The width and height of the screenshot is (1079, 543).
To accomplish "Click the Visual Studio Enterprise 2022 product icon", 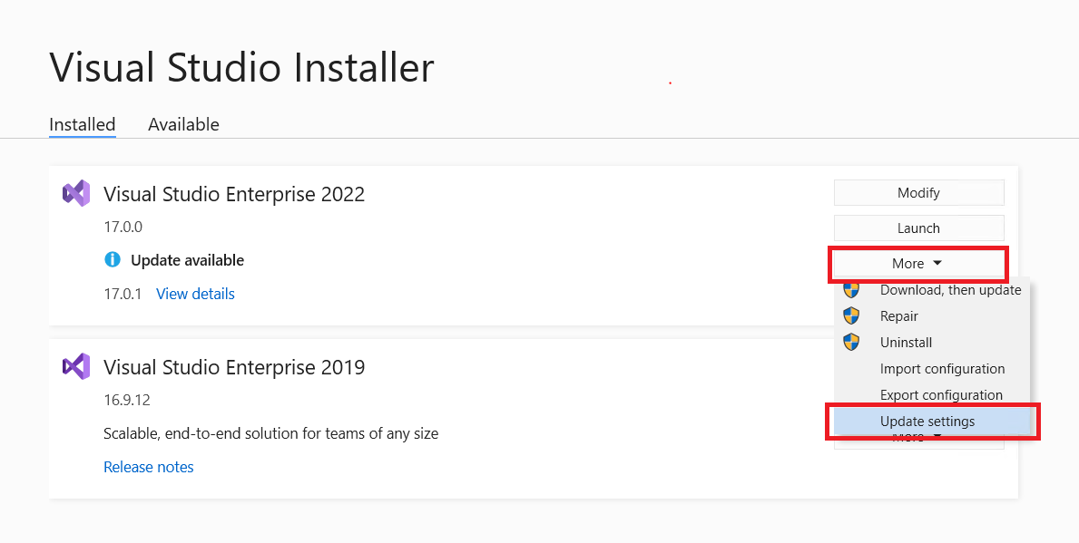I will 76,193.
